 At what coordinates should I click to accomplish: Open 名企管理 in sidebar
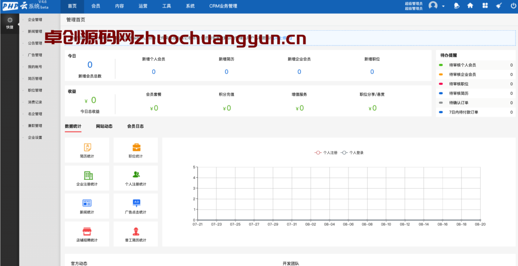pos(35,114)
